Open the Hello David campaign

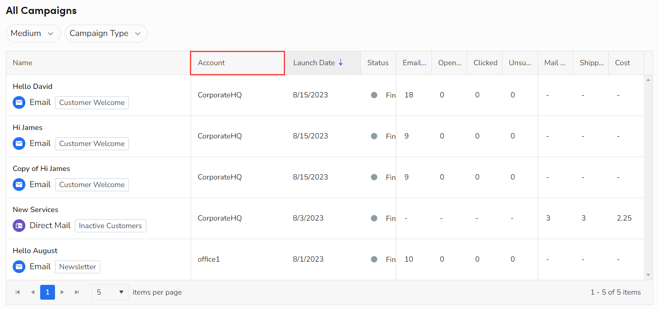(33, 86)
